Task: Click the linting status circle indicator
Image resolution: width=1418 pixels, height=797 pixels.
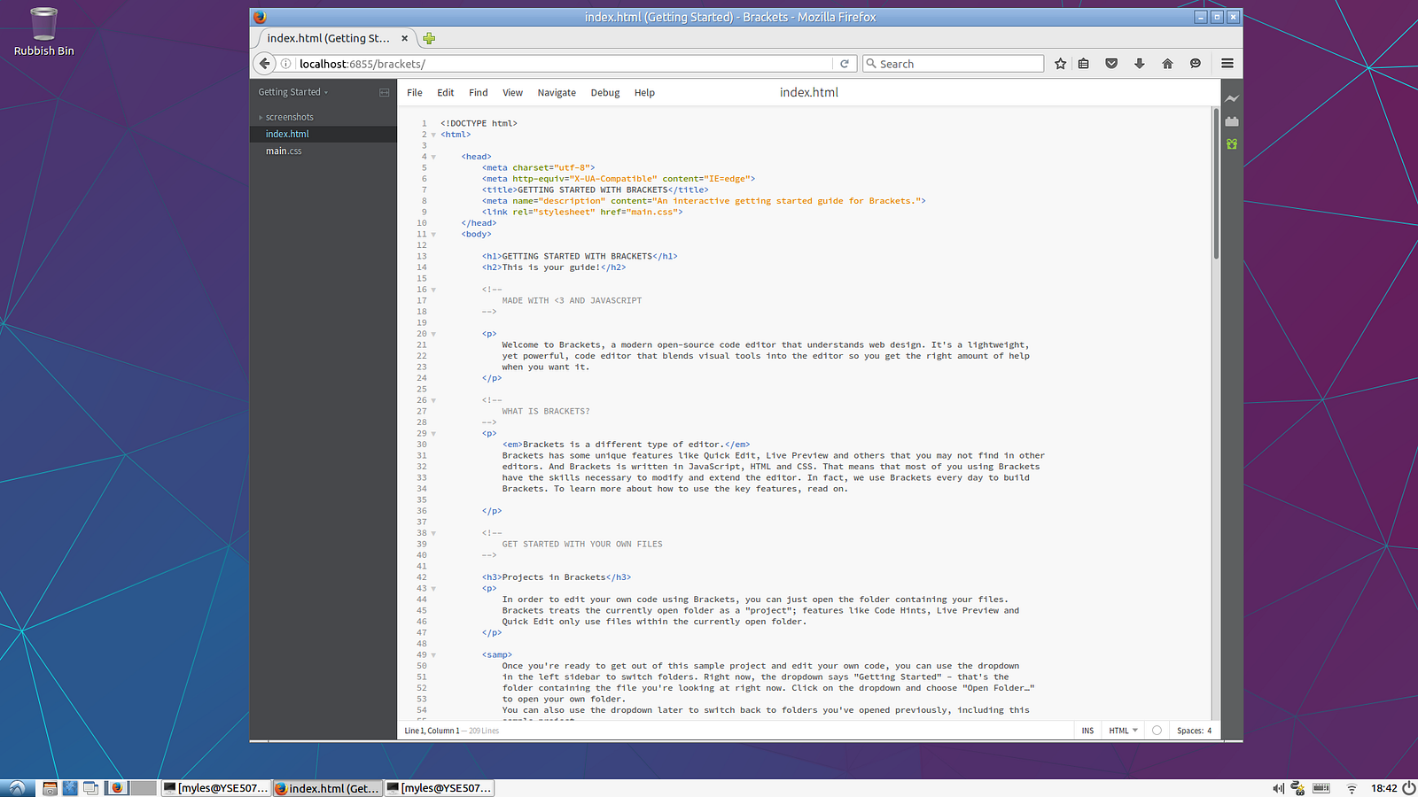Action: [1157, 731]
